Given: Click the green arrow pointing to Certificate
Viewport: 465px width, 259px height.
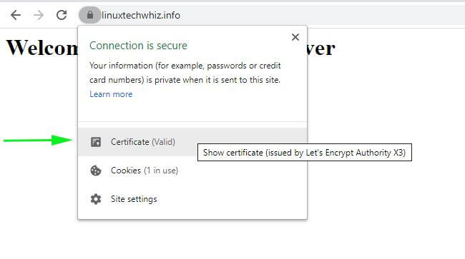Looking at the screenshot, I should click(38, 140).
